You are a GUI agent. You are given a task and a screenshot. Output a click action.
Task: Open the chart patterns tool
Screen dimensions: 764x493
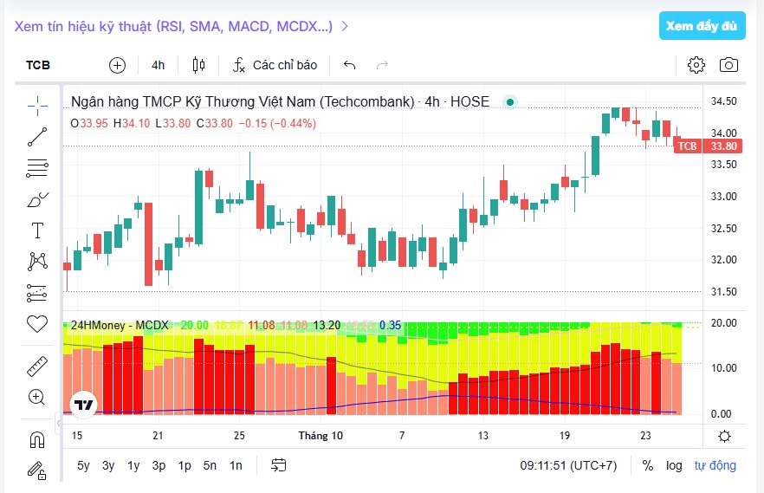click(37, 262)
